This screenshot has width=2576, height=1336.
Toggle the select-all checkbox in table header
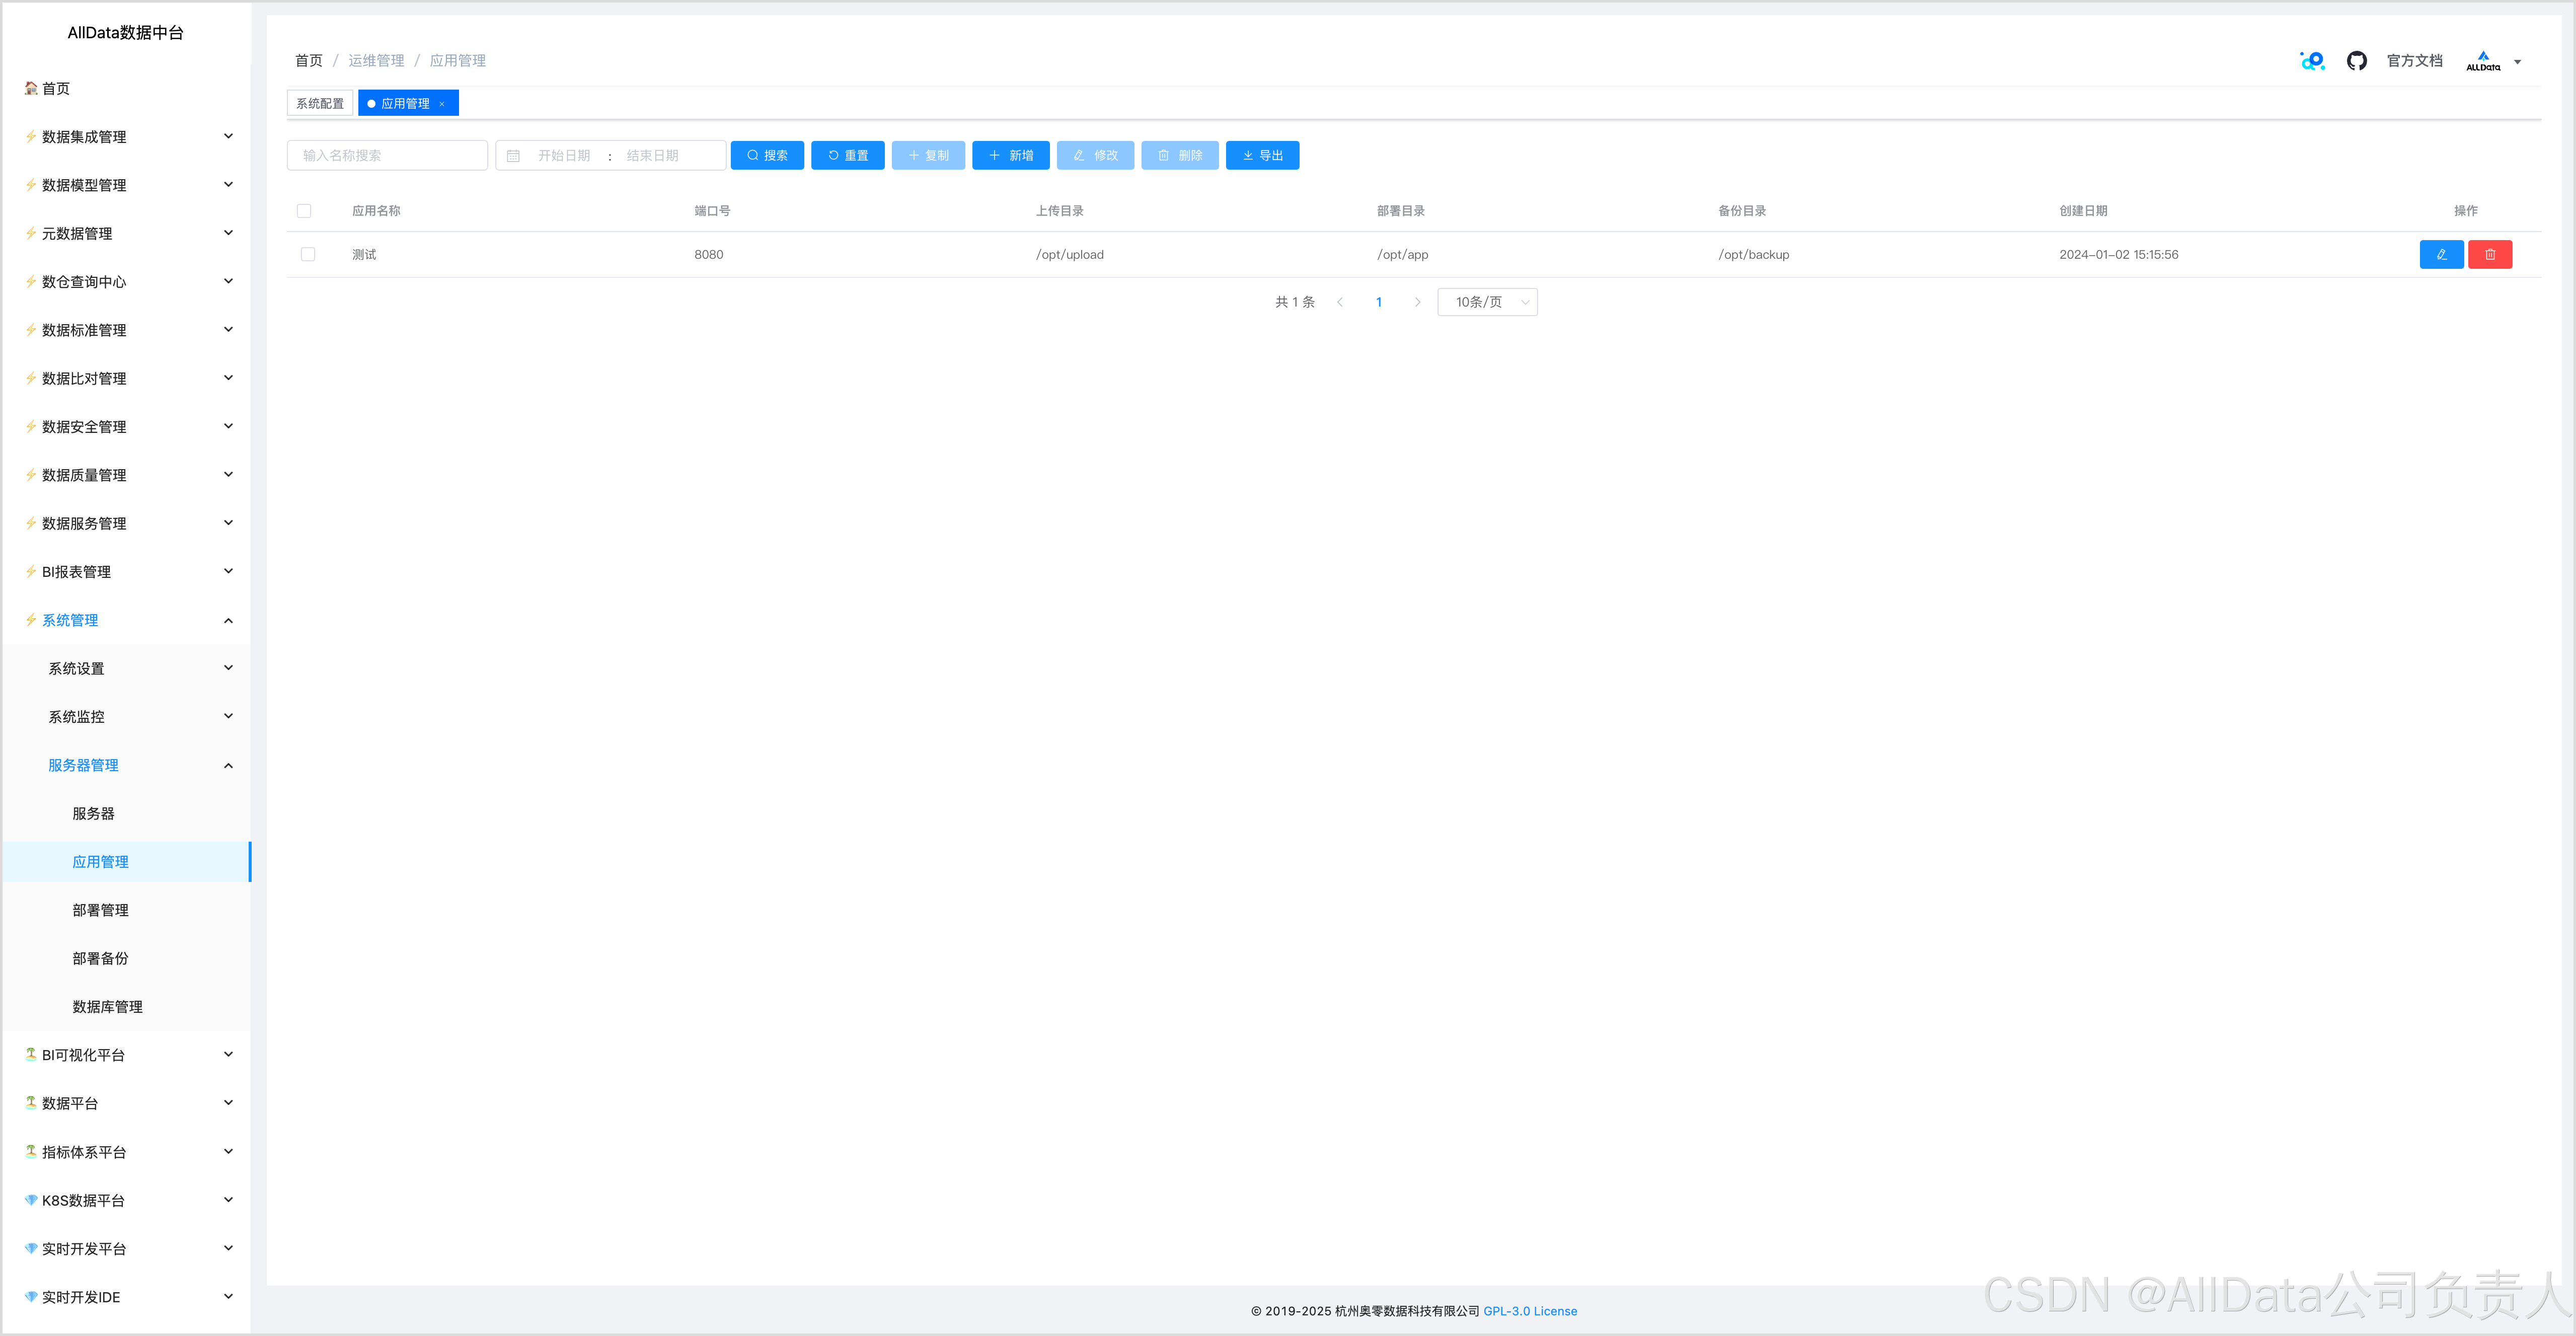pos(304,211)
